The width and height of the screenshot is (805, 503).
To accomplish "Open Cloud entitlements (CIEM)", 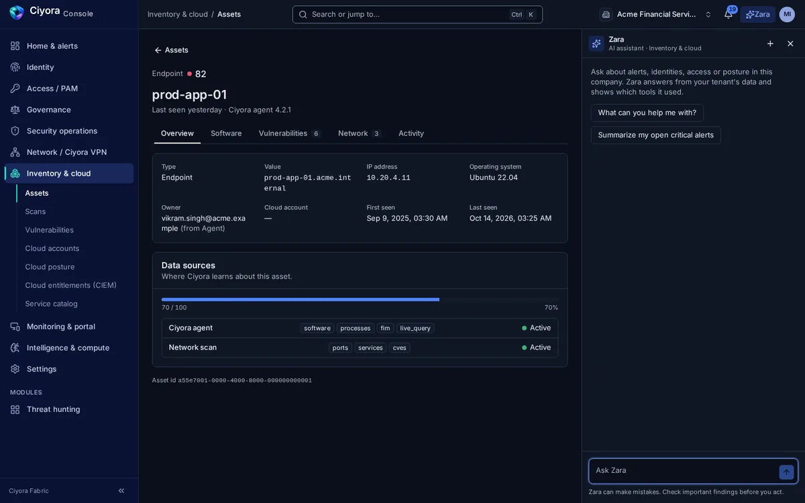I will coord(75,285).
